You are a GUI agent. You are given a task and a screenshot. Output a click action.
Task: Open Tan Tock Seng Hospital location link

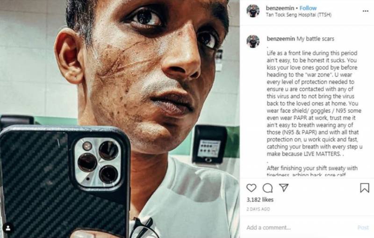(x=299, y=15)
